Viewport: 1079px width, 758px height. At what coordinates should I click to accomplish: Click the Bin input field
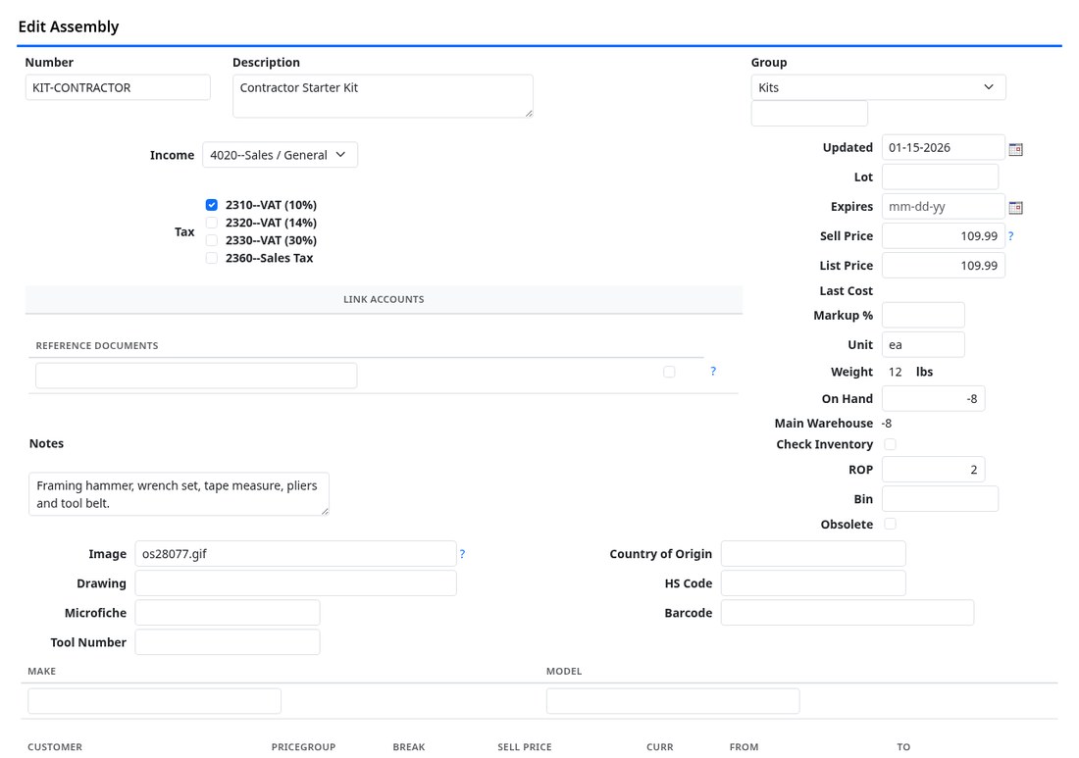coord(940,499)
